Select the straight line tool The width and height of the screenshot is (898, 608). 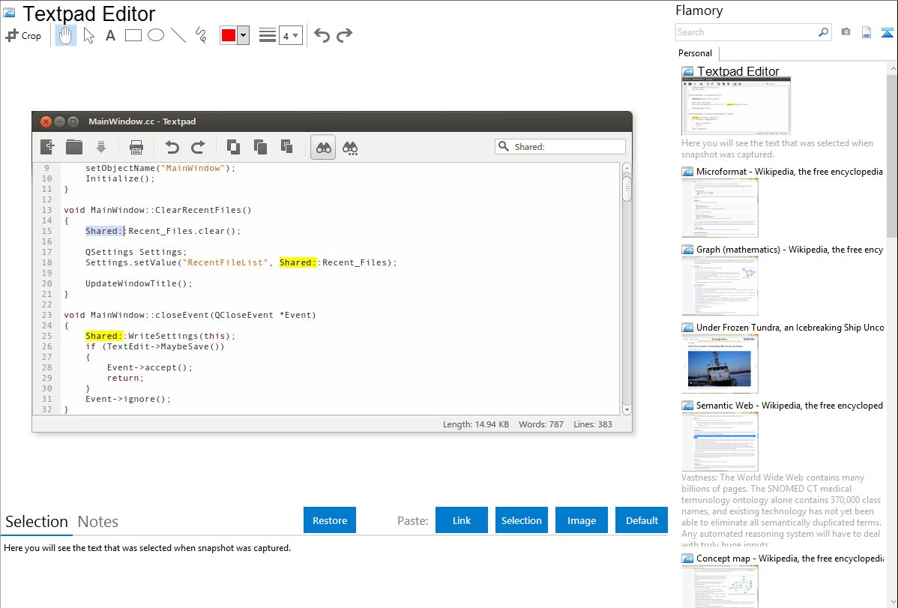click(178, 35)
